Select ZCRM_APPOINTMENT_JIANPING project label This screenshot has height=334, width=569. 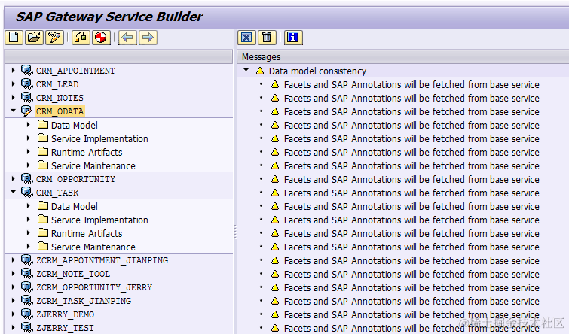pyautogui.click(x=102, y=260)
